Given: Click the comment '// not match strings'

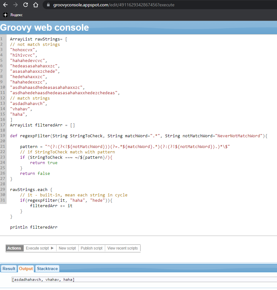Looking at the screenshot, I should (35, 45).
